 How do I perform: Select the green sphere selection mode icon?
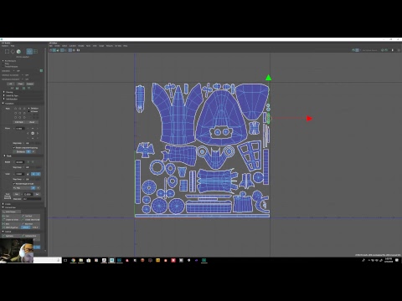[18, 51]
